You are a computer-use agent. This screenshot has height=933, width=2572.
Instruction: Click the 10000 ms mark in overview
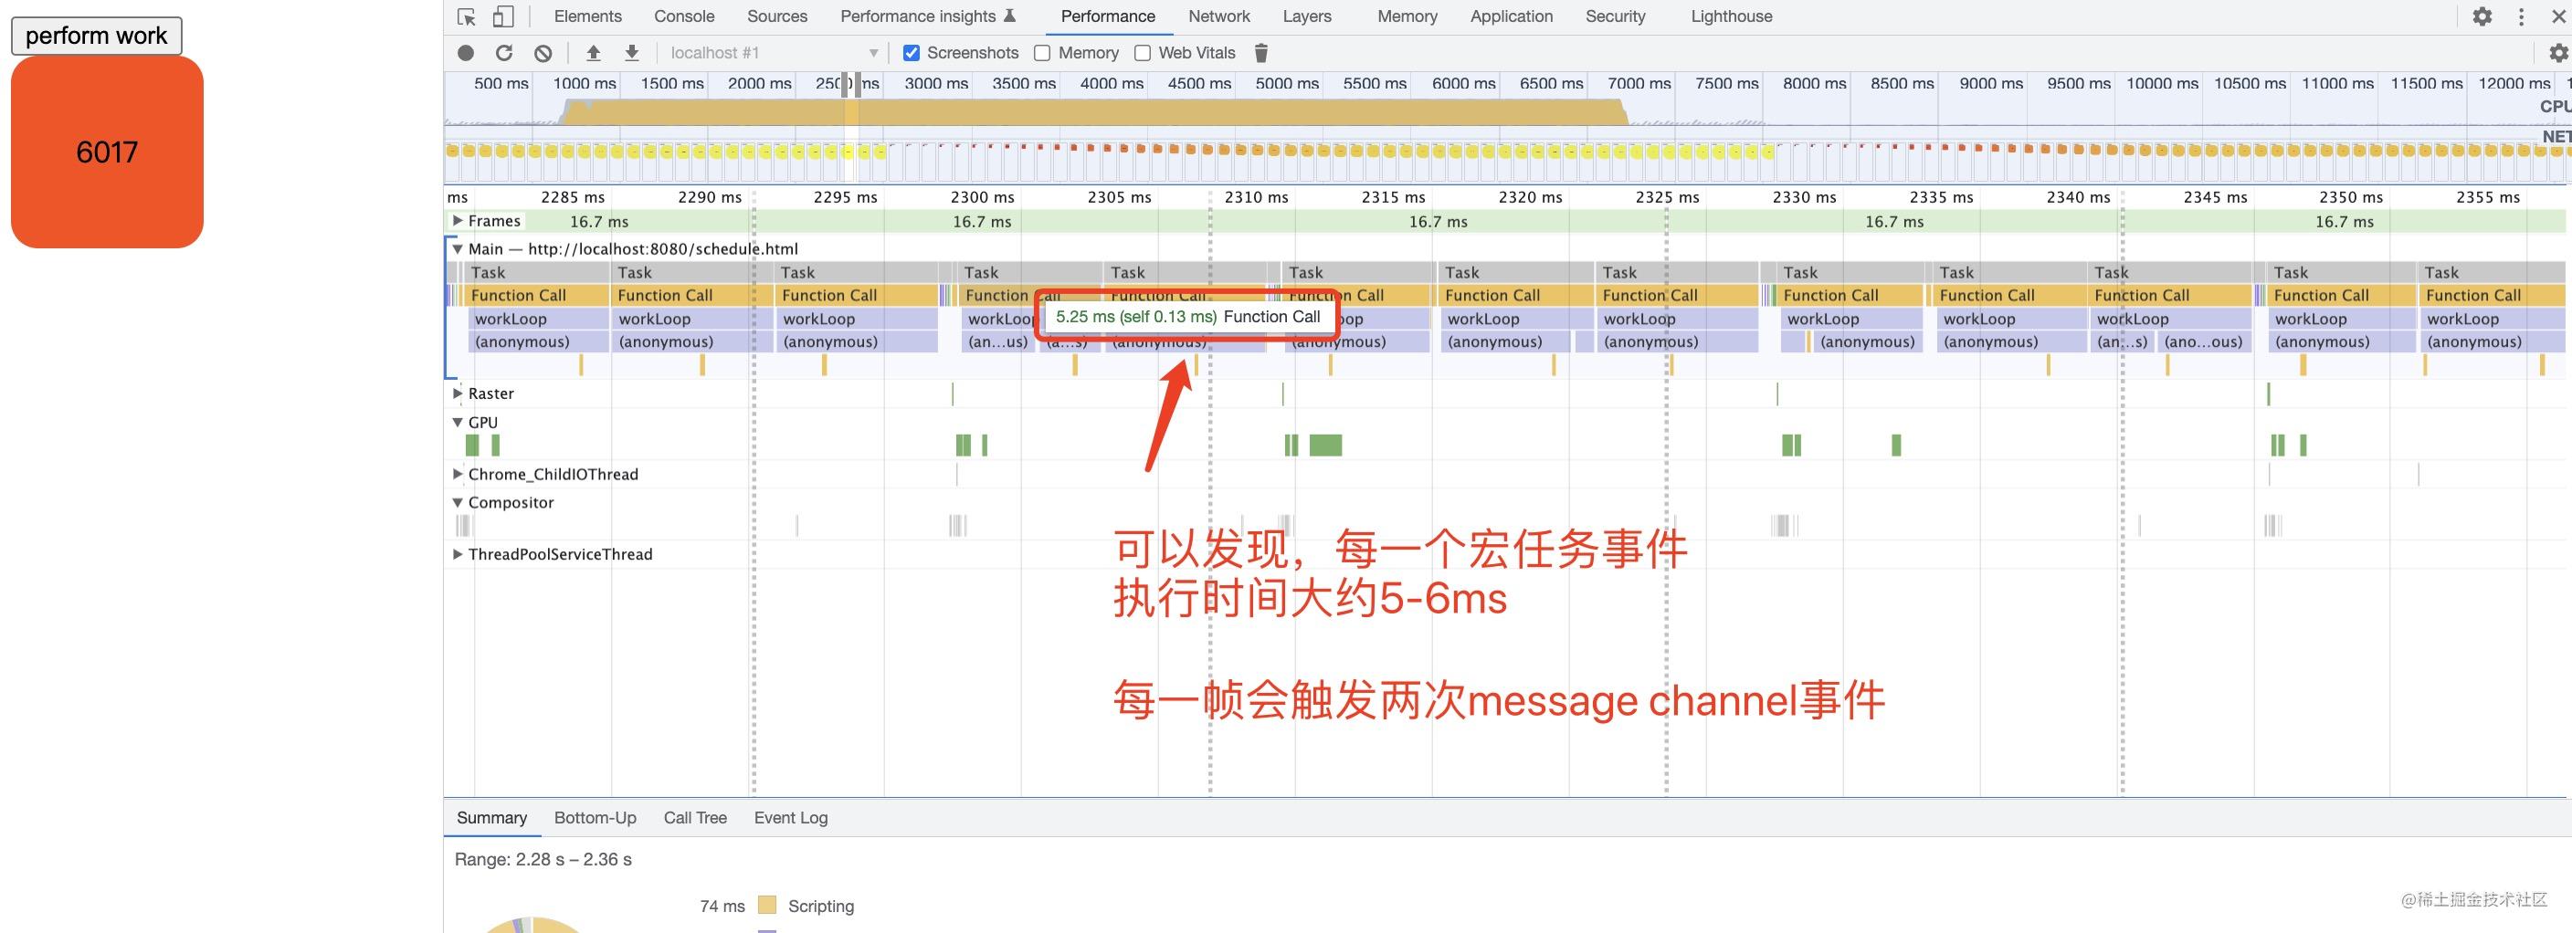(2162, 84)
